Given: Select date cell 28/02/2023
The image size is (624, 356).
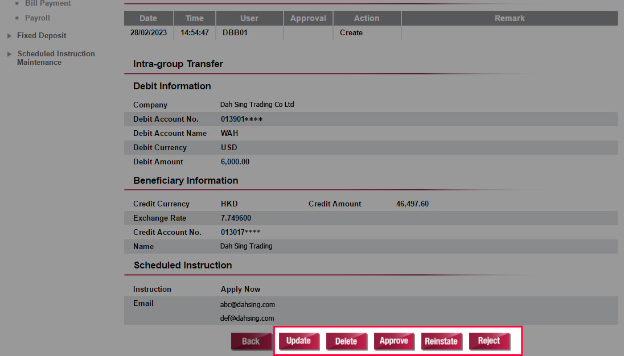Looking at the screenshot, I should (x=149, y=32).
